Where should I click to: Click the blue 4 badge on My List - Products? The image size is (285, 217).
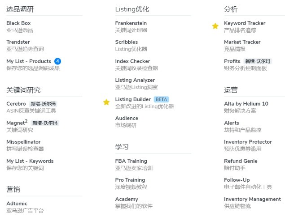[57, 61]
